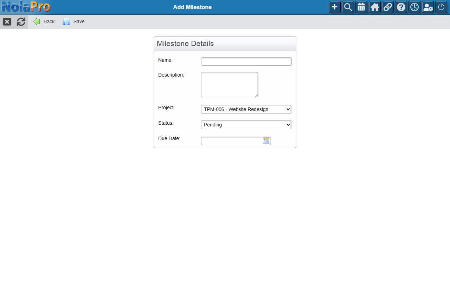Viewport: 450px width, 281px height.
Task: Open the Status dropdown showing Pending
Action: (x=246, y=125)
